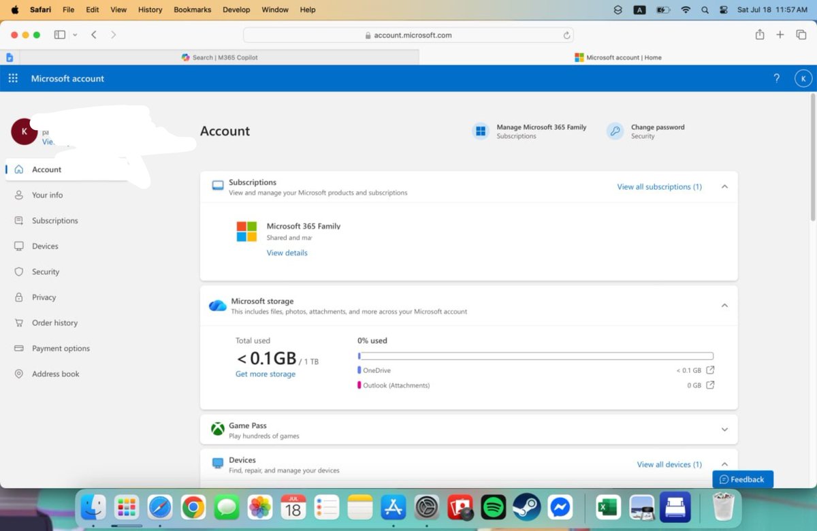Click the storage usage progress bar

point(535,356)
